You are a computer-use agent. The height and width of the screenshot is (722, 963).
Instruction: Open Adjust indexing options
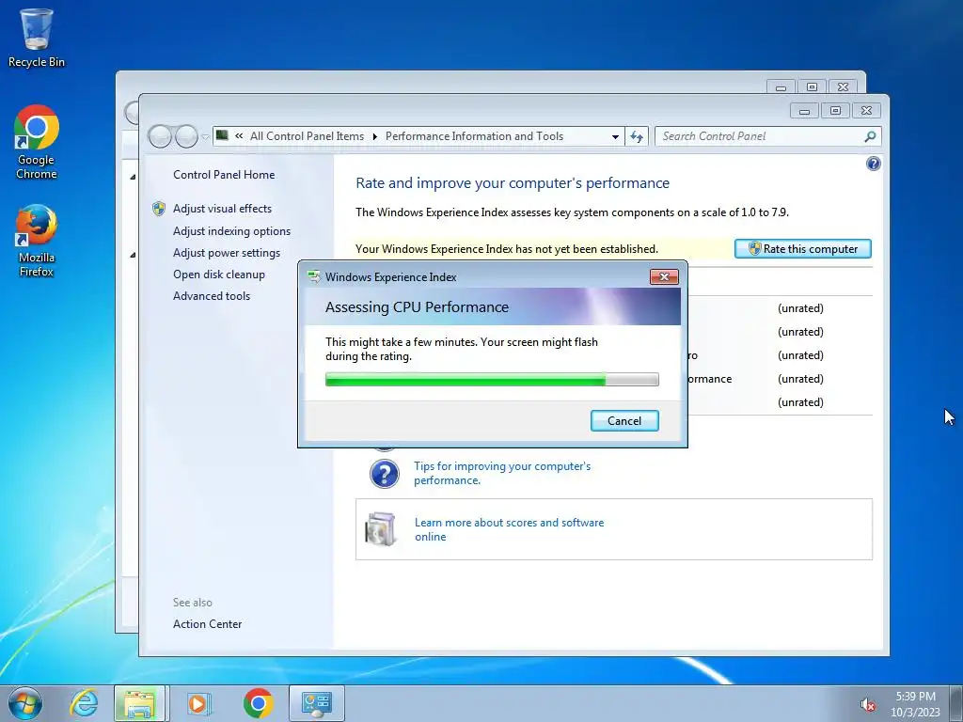pyautogui.click(x=231, y=231)
